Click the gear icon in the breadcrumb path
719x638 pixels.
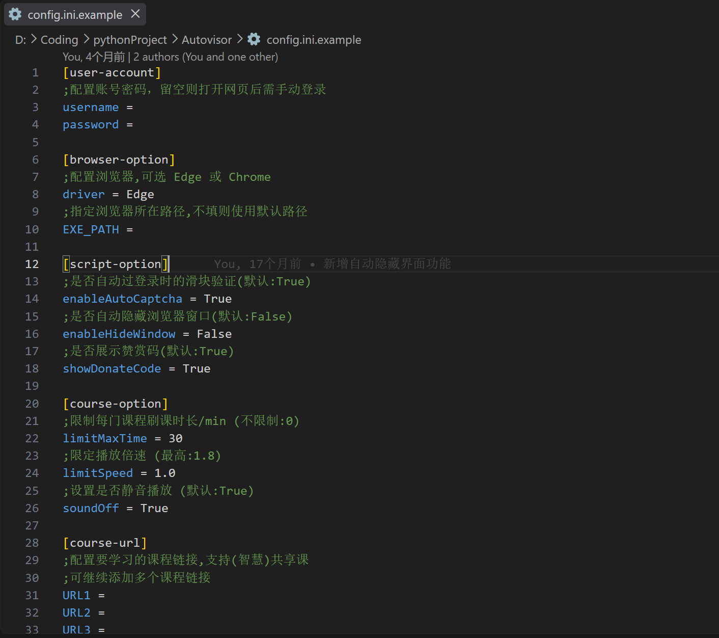(x=254, y=39)
